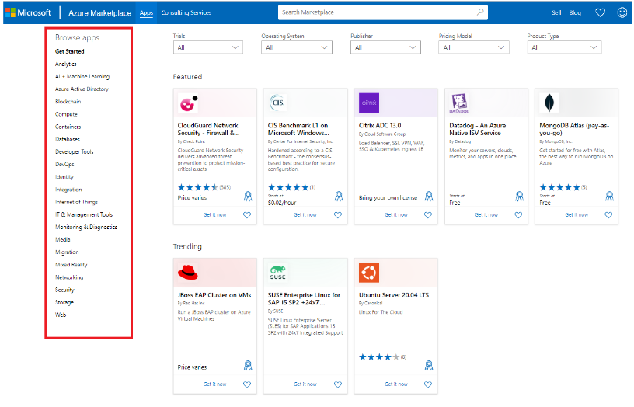Click the Ubuntu Server logo
Image resolution: width=634 pixels, height=407 pixels.
click(x=369, y=273)
